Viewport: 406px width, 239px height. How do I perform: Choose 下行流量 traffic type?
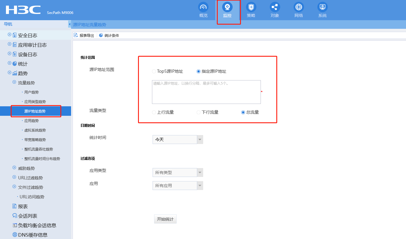[198, 112]
